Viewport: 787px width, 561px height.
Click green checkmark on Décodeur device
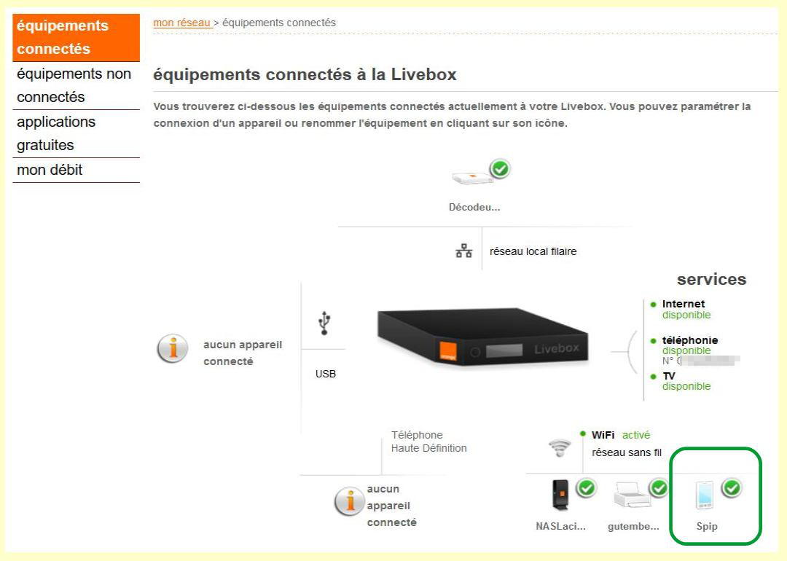click(x=500, y=168)
